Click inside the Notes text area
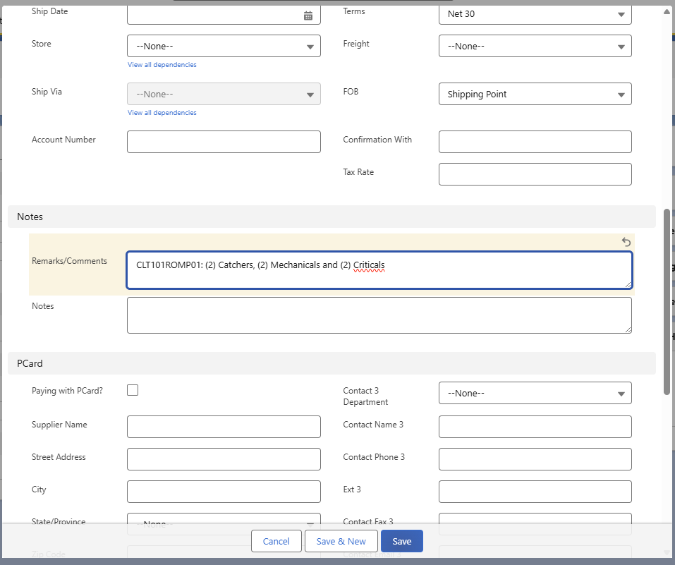 click(x=379, y=315)
